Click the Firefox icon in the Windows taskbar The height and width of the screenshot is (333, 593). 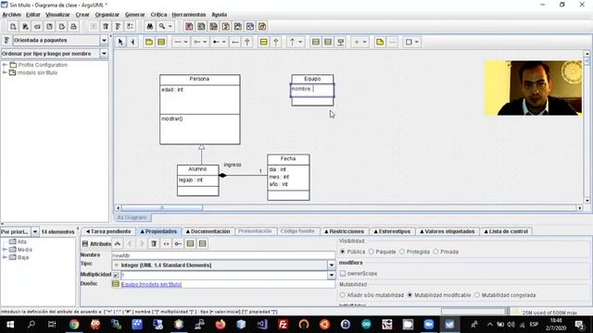pyautogui.click(x=221, y=325)
